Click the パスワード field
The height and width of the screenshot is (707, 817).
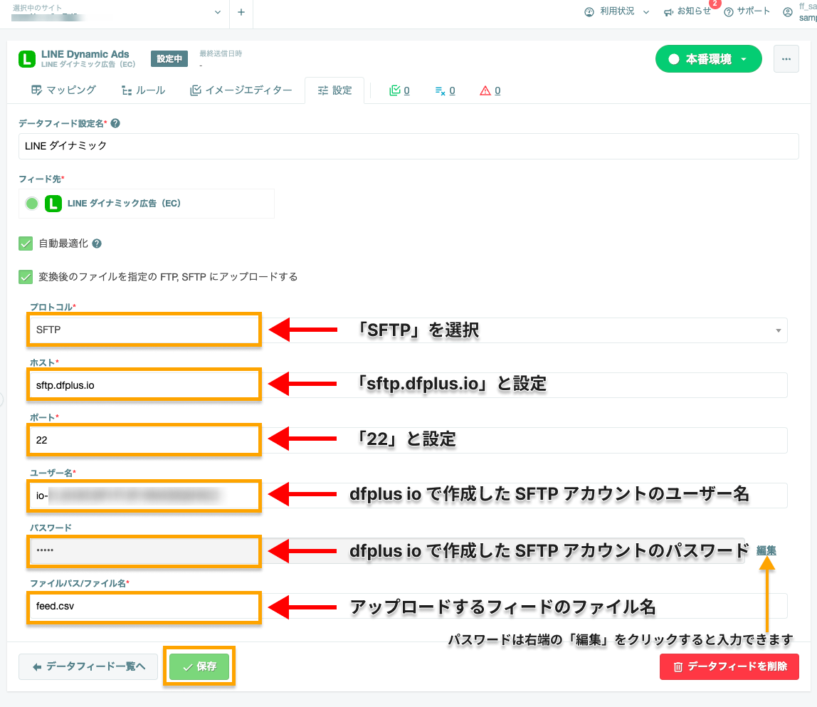(x=386, y=550)
